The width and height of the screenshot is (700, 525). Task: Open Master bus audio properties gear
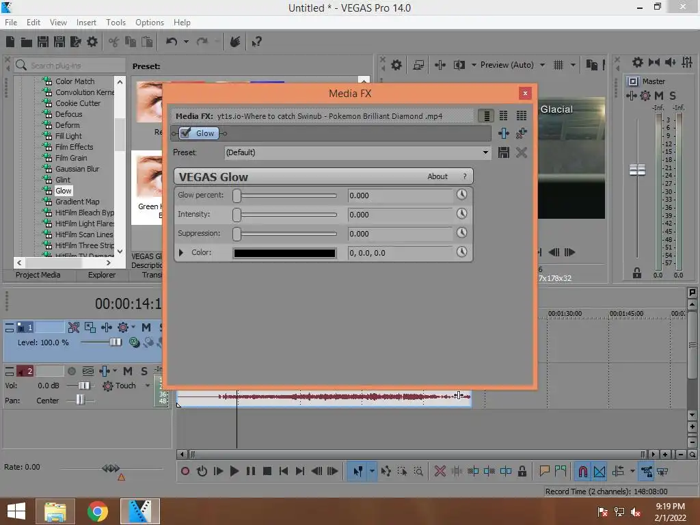[x=638, y=62]
